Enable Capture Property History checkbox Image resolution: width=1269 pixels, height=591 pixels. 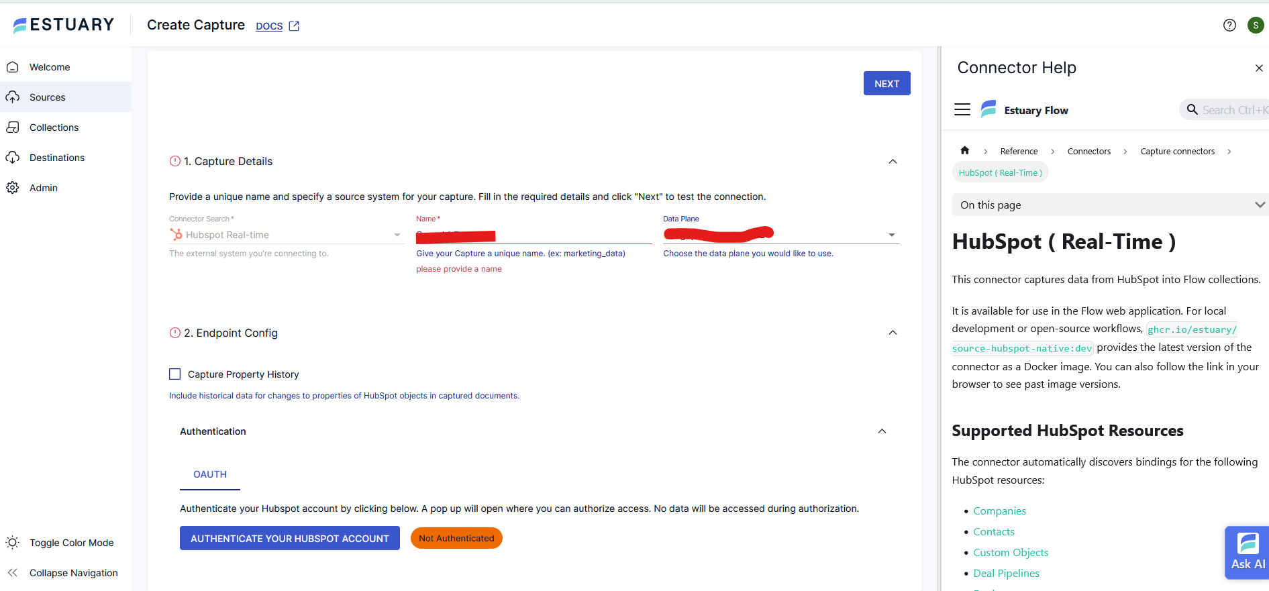point(175,374)
